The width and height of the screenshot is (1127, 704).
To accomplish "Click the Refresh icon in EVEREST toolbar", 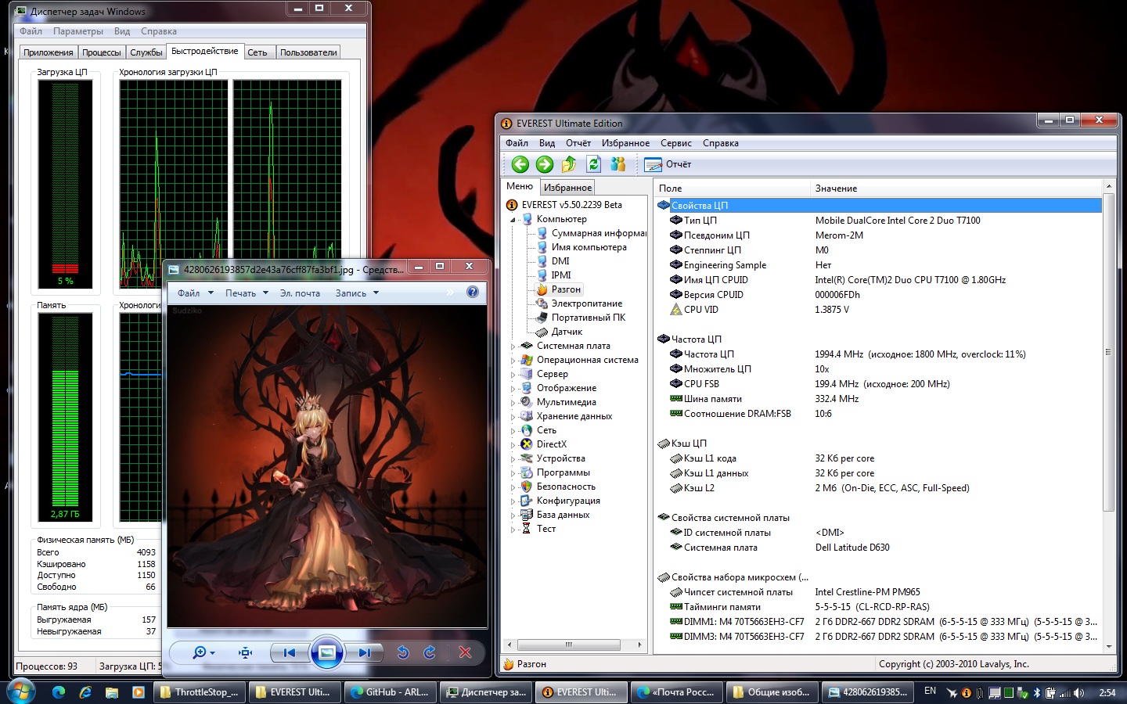I will [593, 164].
